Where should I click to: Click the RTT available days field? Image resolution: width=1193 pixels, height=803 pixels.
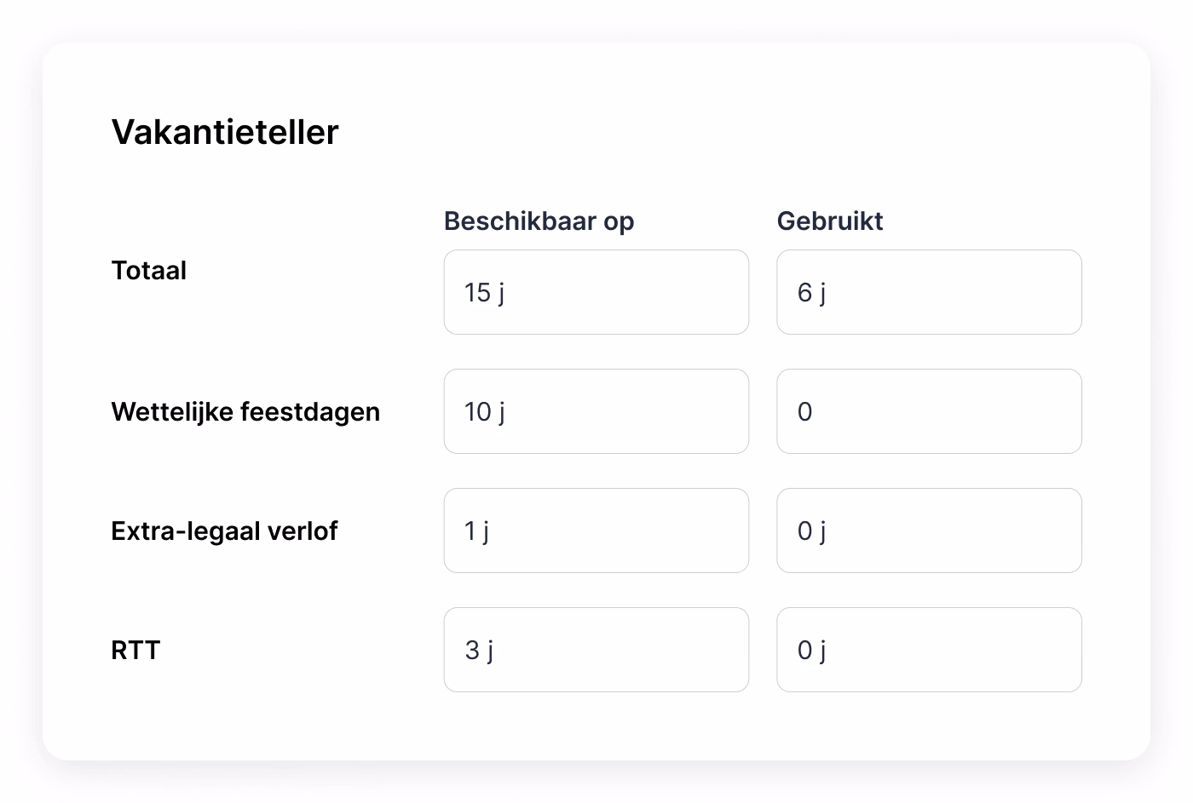[596, 650]
